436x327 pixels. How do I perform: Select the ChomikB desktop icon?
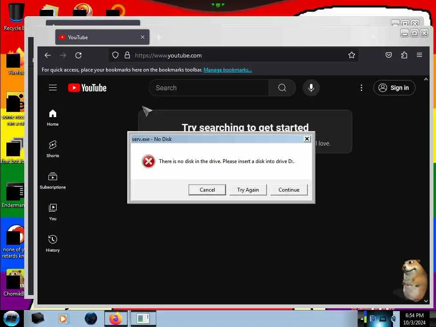tap(13, 283)
